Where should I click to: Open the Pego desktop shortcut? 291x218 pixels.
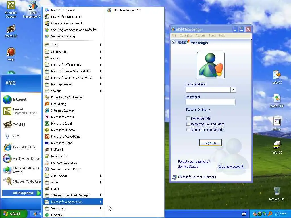click(x=11, y=54)
